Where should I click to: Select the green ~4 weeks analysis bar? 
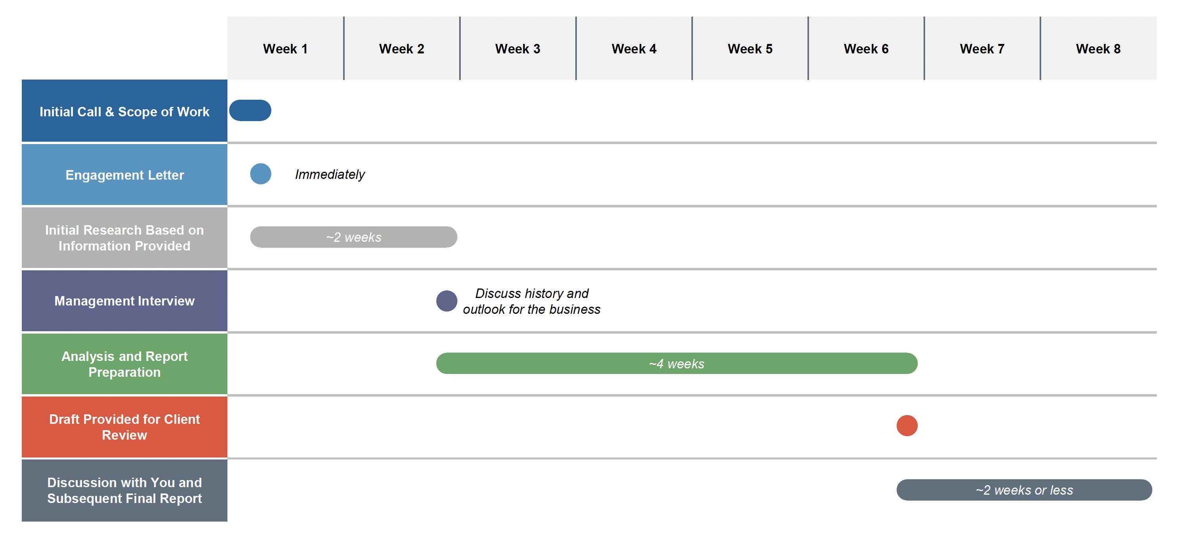pos(676,364)
